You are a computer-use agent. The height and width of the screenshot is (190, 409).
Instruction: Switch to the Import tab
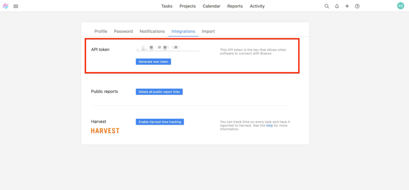pyautogui.click(x=208, y=31)
